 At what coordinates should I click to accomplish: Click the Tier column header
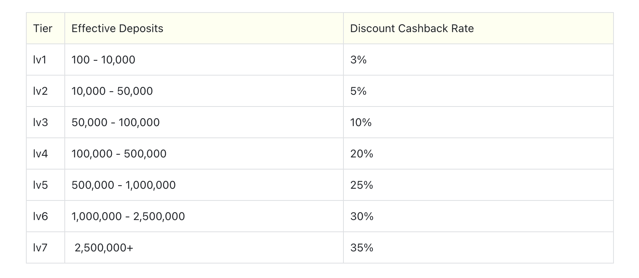point(46,28)
